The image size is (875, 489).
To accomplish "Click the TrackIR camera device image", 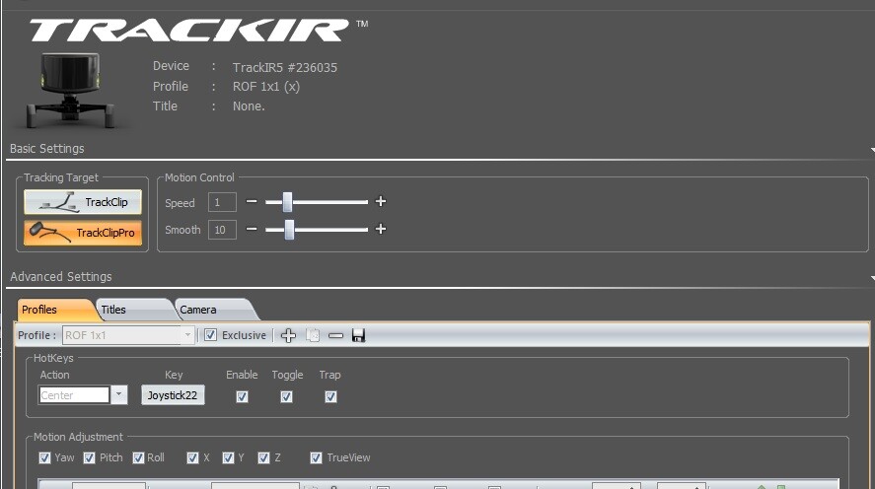I will pos(70,91).
